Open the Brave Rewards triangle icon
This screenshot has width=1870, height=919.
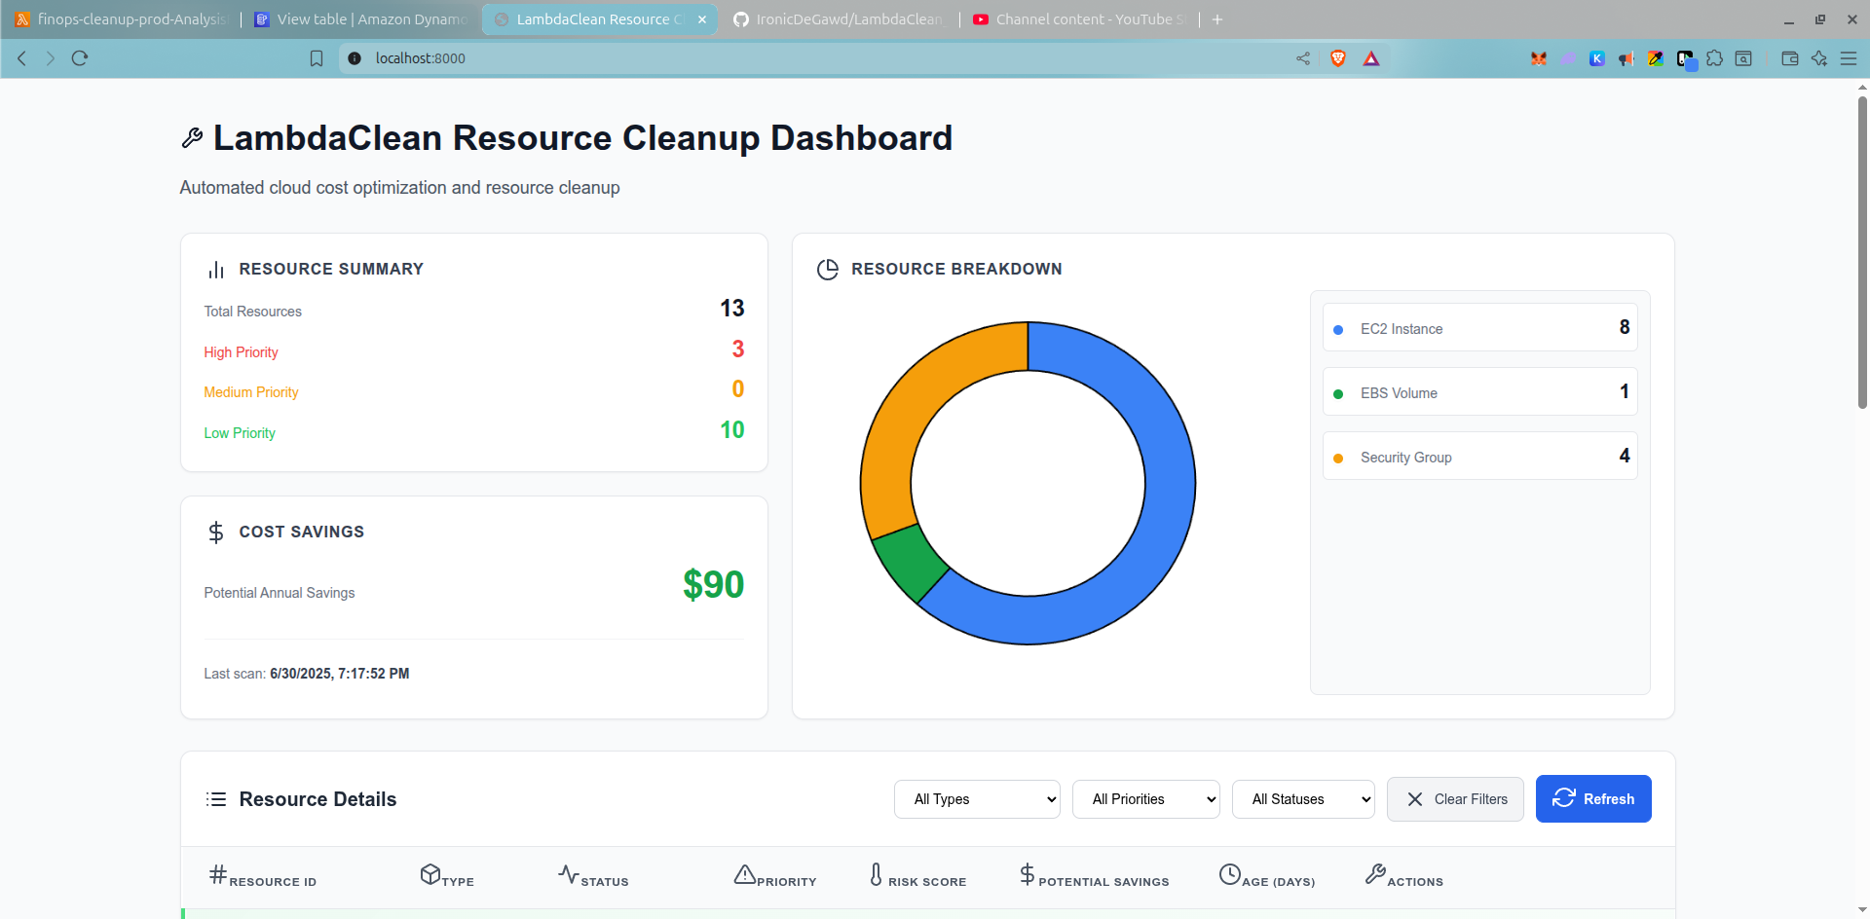click(1371, 58)
